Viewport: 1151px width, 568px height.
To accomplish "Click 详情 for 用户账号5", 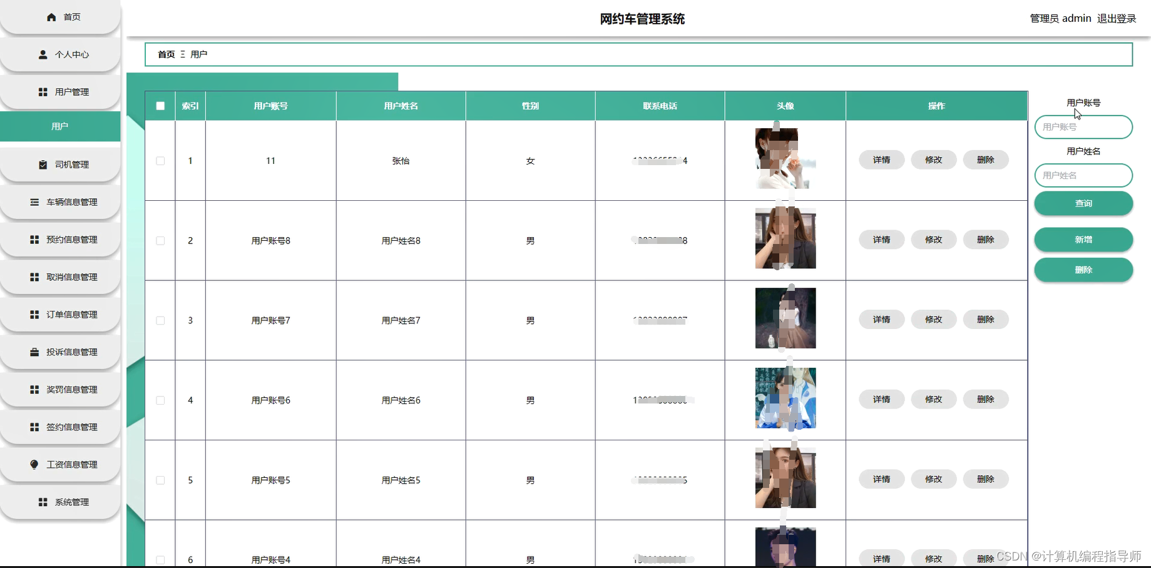I will point(881,479).
